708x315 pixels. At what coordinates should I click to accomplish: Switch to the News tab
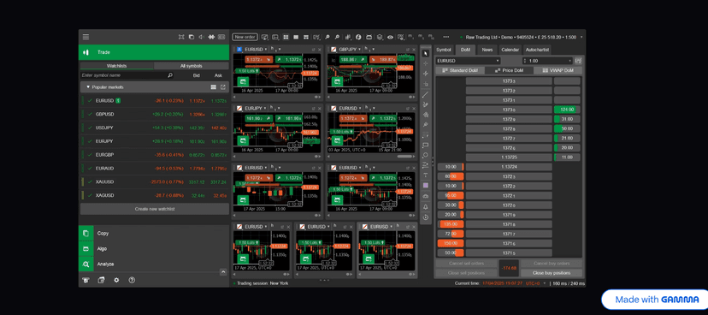pos(487,50)
